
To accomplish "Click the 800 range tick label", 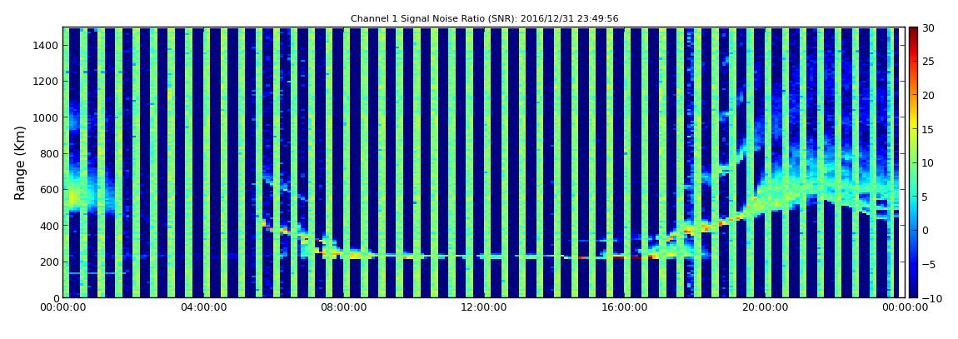I will (49, 153).
